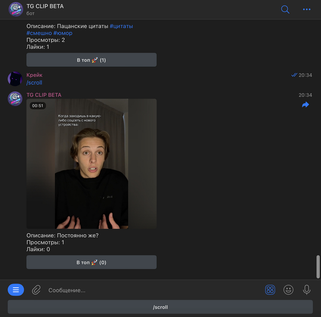
Task: Click the Крейк user avatar
Action: click(x=15, y=79)
